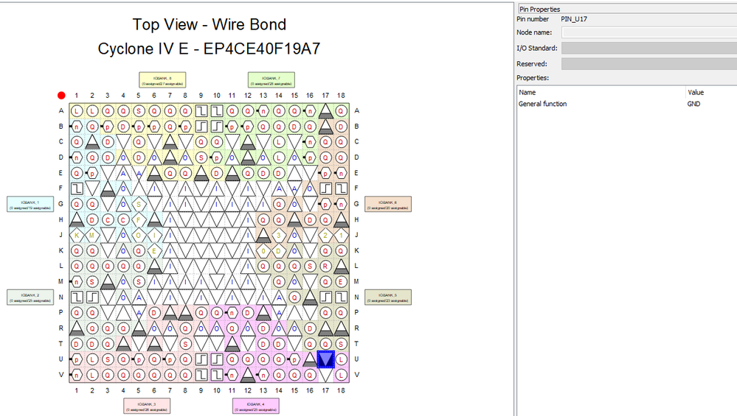Click the Cyclone IV E device title
Screen dimensions: 737x416
point(210,49)
